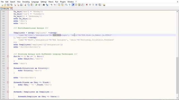Click the comment '/// MultiDimentional Arrays ///'
The height and width of the screenshot is (100, 179).
click(x=31, y=28)
